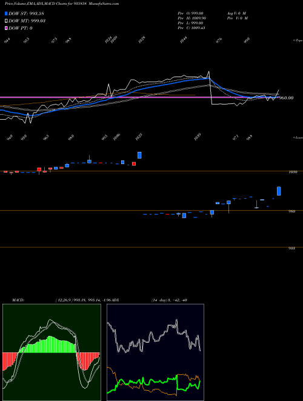The width and height of the screenshot is (303, 401).
Task: Click the last tall blue candlestick
Action: [x=279, y=191]
